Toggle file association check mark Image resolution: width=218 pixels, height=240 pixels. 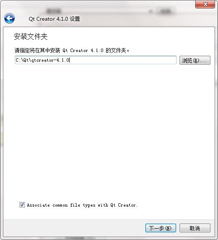pyautogui.click(x=22, y=205)
